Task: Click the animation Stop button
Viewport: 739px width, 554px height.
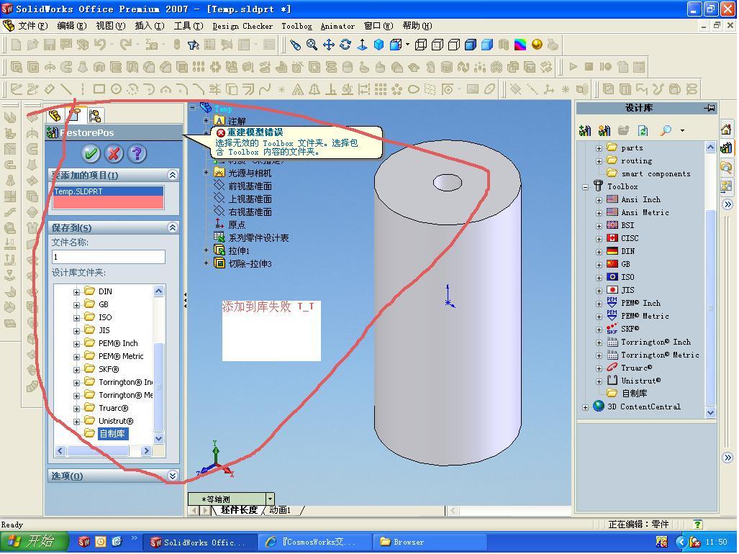Action: [589, 67]
